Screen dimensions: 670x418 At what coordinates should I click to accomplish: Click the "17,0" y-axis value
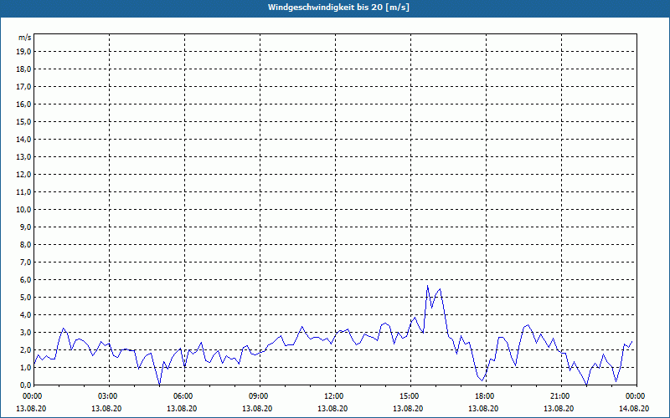point(23,87)
